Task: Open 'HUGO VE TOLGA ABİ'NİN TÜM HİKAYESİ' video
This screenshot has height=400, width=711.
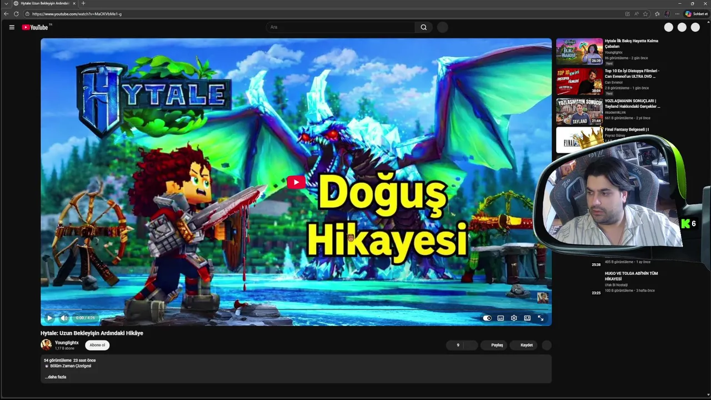Action: 631,276
